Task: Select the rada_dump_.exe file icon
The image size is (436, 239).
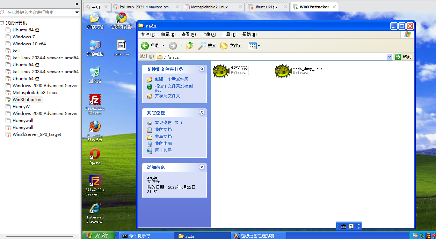Action: pyautogui.click(x=283, y=71)
